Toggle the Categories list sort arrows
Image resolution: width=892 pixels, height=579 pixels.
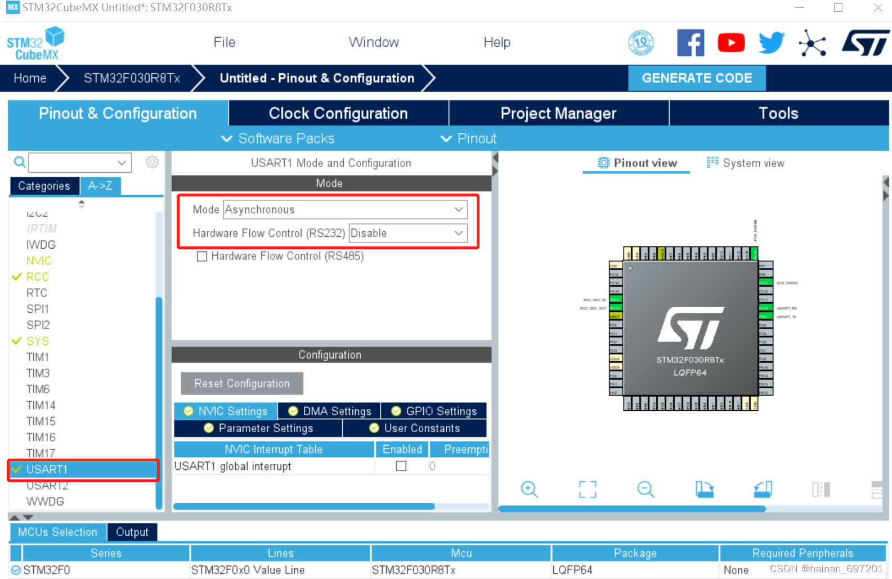coord(82,204)
